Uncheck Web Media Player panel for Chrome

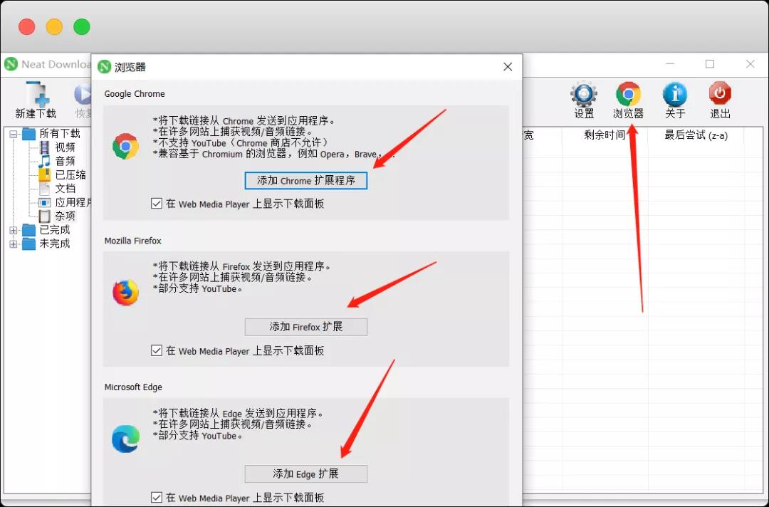(157, 204)
